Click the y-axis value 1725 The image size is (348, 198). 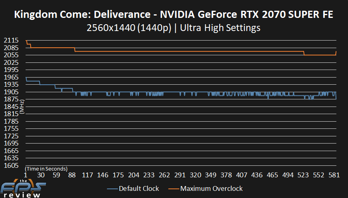tap(11, 136)
